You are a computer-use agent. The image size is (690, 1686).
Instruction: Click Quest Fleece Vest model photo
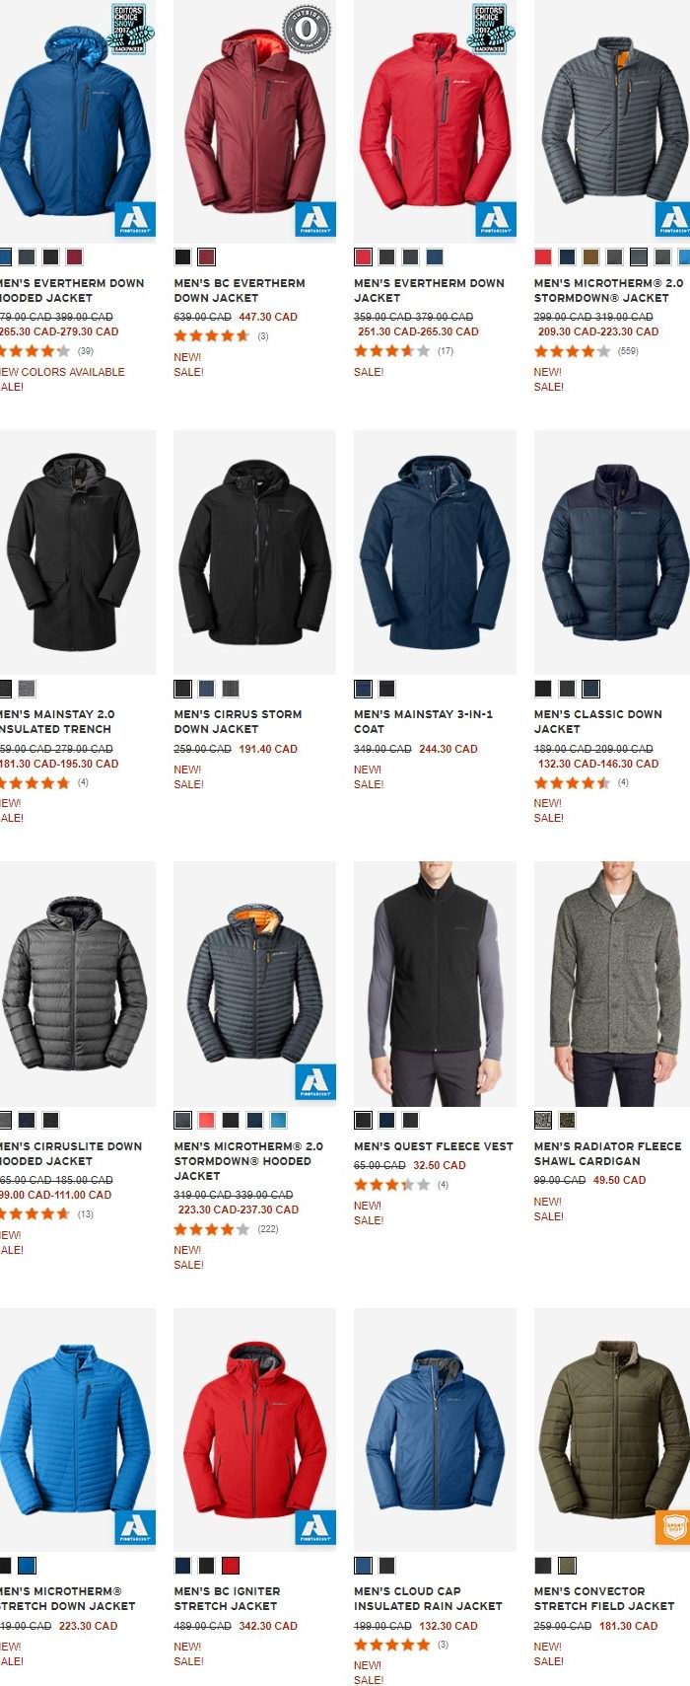(x=435, y=984)
